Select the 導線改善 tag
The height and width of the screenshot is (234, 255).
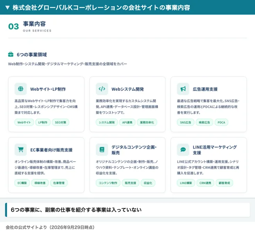coord(40,183)
